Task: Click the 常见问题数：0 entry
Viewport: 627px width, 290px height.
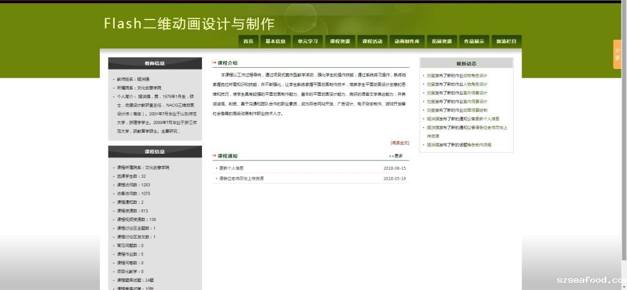Action: click(x=130, y=245)
